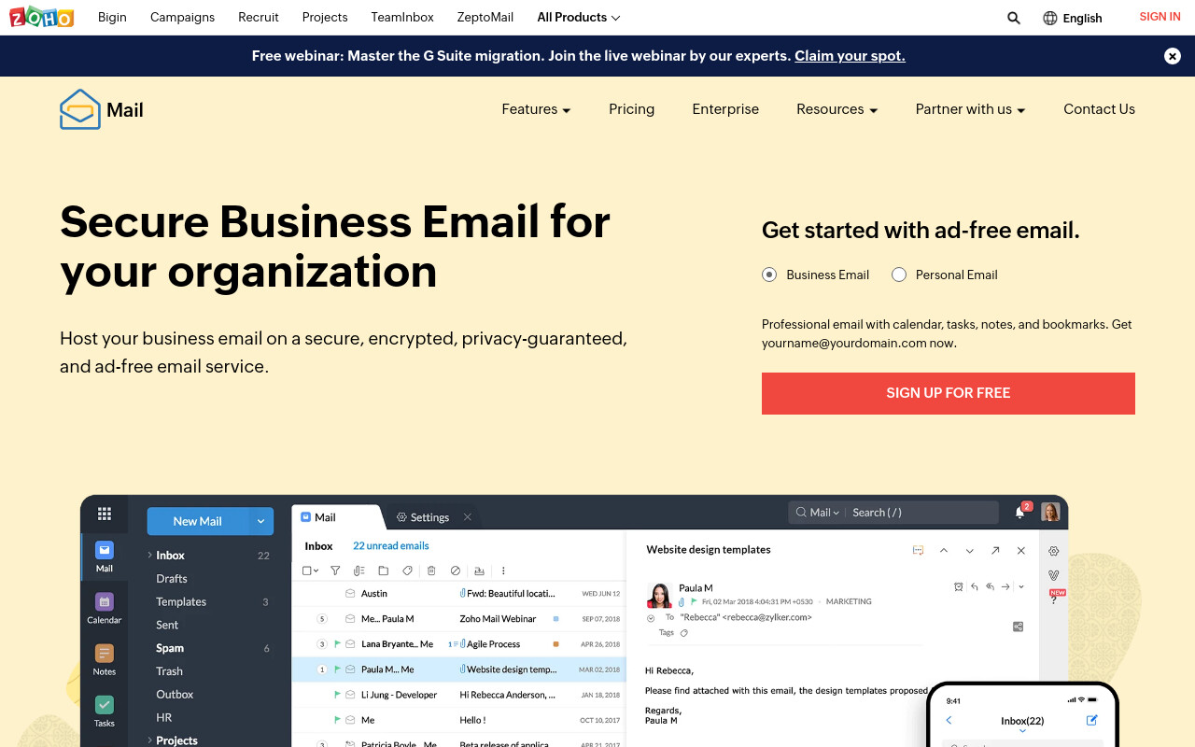Toggle the select-all checkbox in inbox
The image size is (1195, 747).
coord(307,571)
